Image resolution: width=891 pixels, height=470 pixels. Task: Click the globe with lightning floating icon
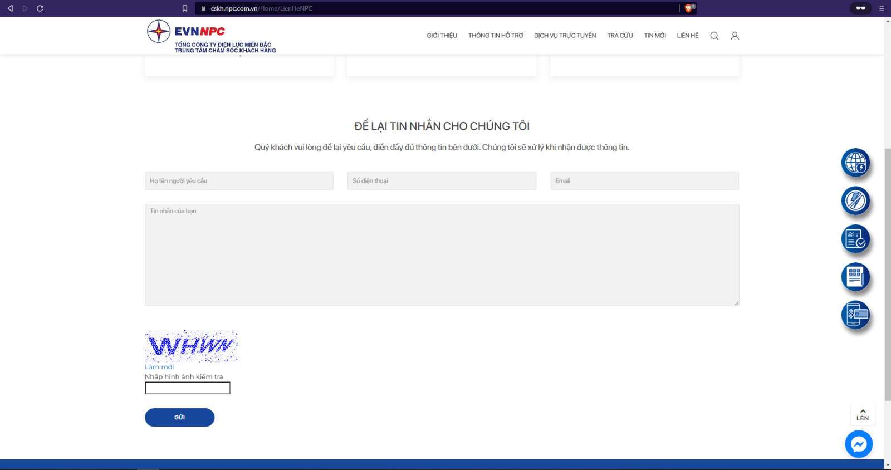pyautogui.click(x=855, y=163)
